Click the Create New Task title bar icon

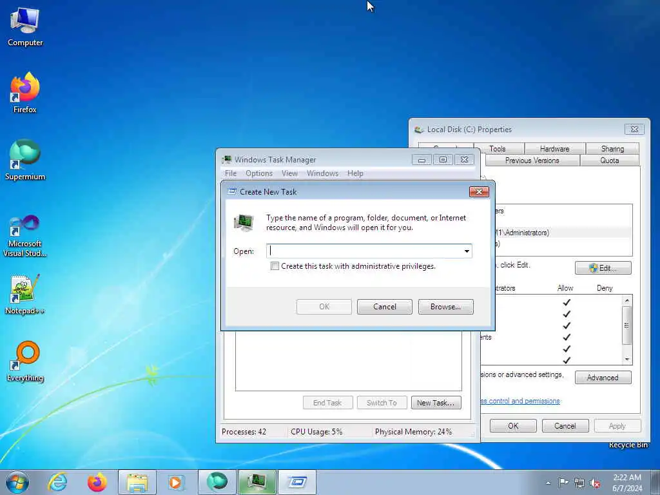[x=232, y=191]
